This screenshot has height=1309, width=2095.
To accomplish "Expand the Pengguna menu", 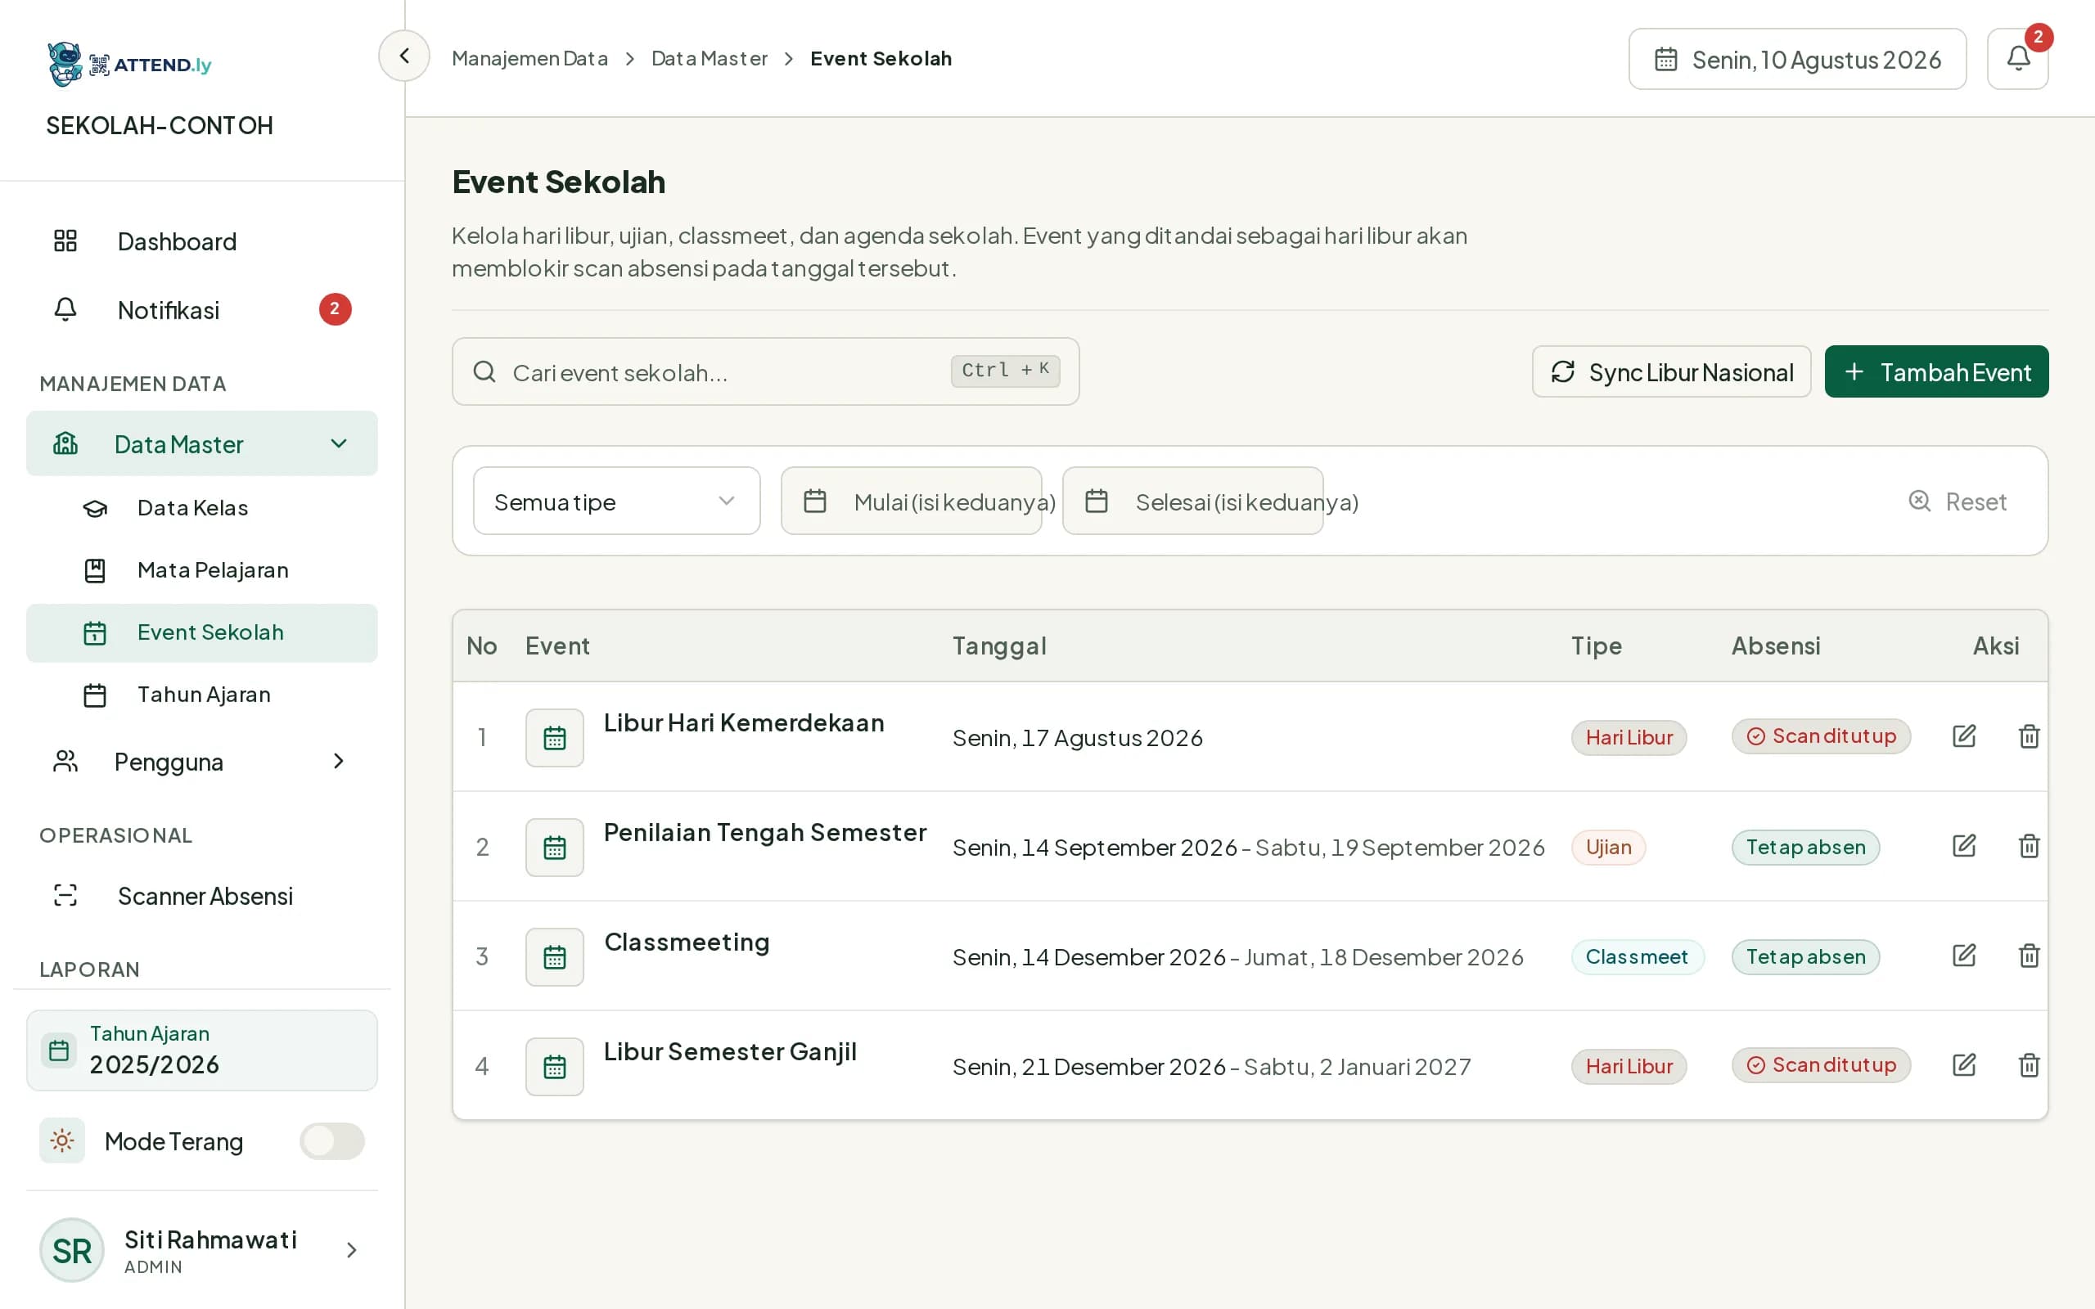I will 201,762.
